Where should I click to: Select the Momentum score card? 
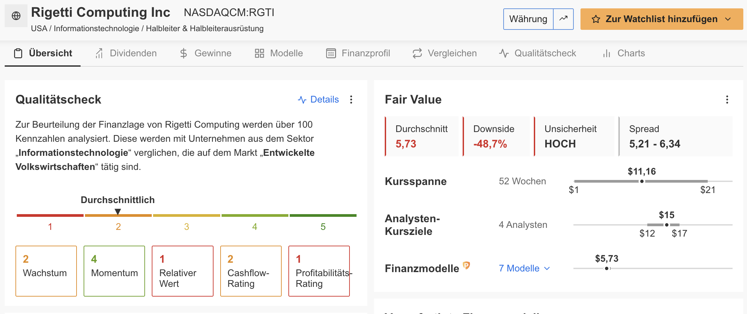(x=114, y=271)
